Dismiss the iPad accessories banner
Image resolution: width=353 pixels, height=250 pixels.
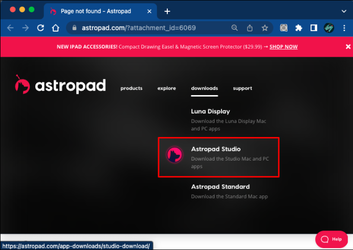pyautogui.click(x=348, y=47)
